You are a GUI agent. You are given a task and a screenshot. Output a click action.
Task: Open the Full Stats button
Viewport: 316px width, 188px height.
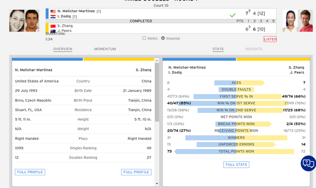[x=236, y=165]
